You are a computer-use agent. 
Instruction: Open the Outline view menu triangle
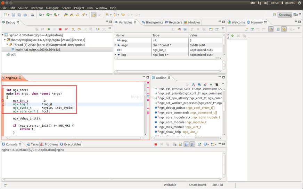point(223,84)
